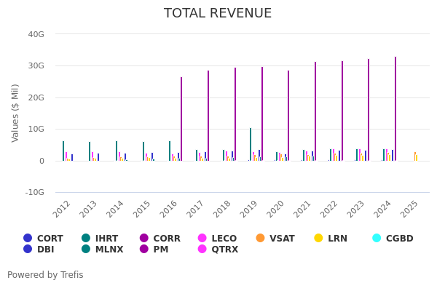Click the 2025 x-axis label
This screenshot has width=437, height=291.
point(412,208)
